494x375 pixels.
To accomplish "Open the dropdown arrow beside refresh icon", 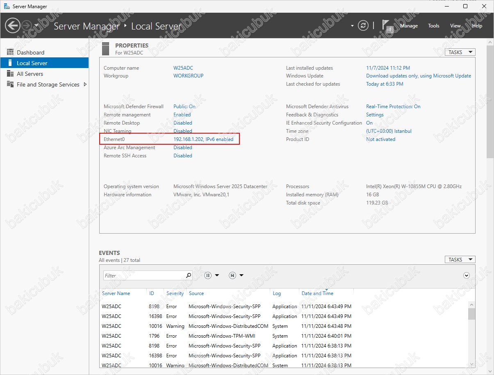I will pos(352,26).
